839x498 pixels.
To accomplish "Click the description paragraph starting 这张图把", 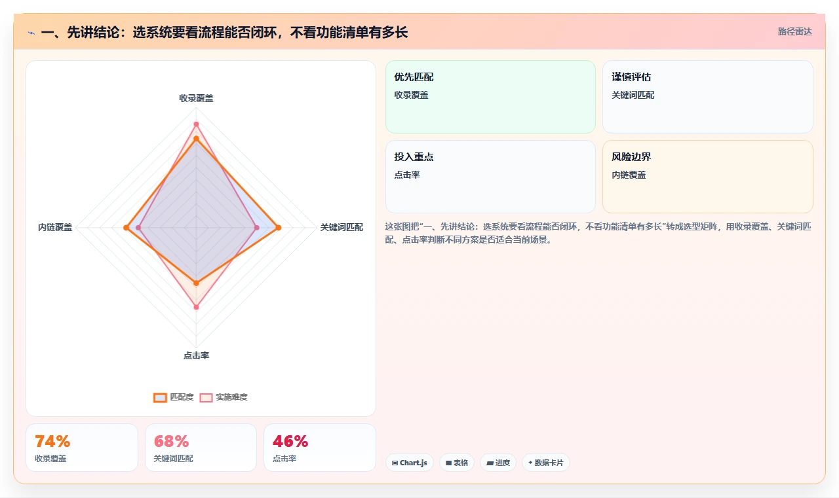I will coord(598,233).
